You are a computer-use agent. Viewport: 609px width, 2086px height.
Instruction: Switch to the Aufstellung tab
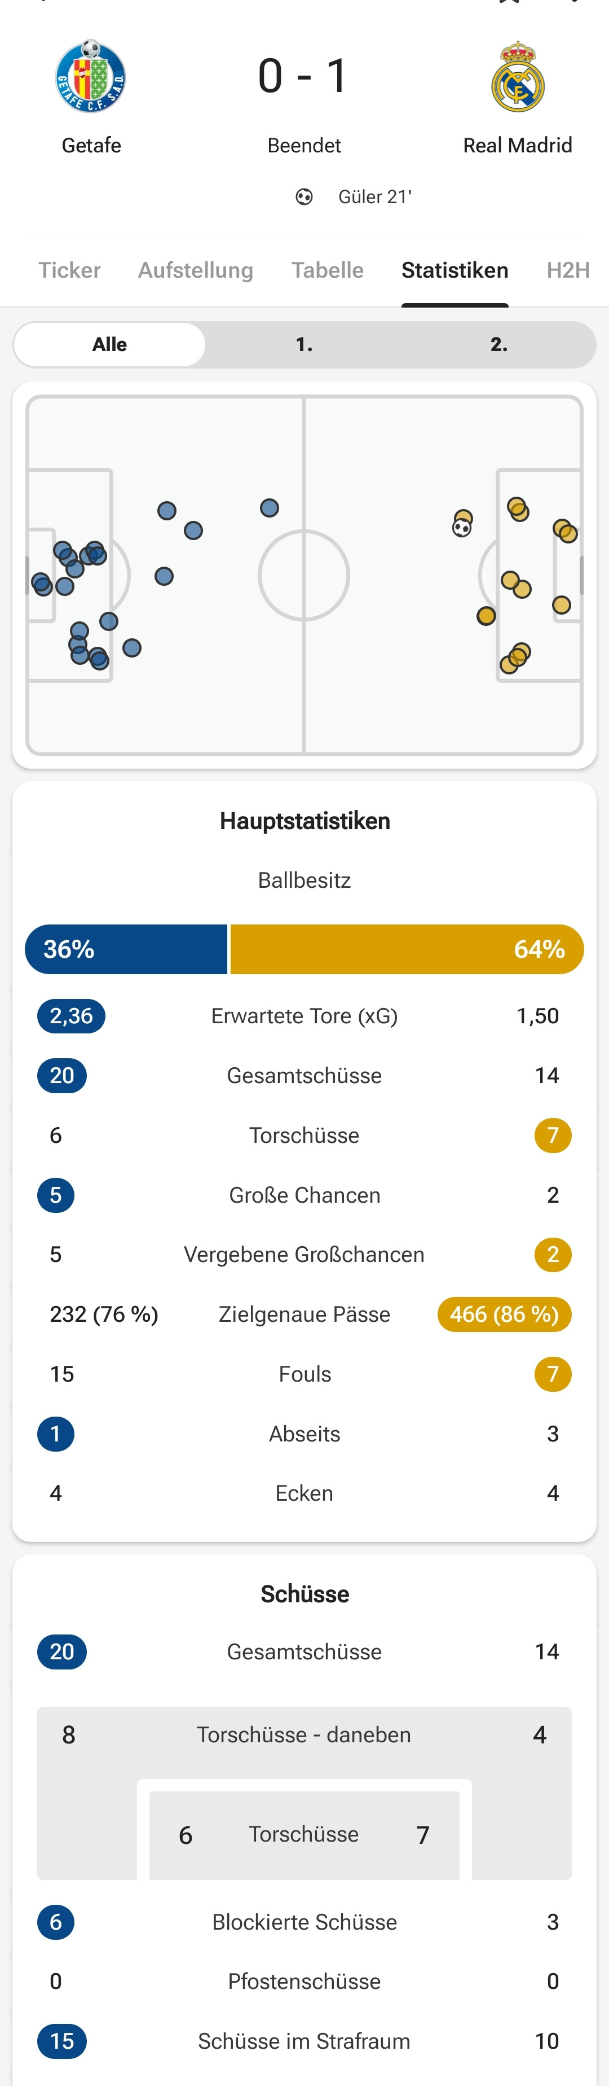pos(196,270)
